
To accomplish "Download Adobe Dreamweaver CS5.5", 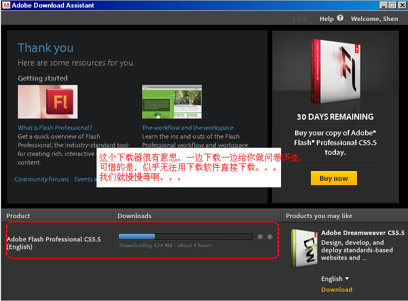I will 337,290.
